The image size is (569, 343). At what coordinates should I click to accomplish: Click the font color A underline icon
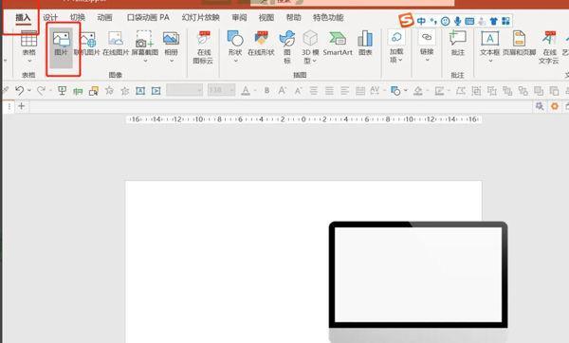tap(246, 90)
